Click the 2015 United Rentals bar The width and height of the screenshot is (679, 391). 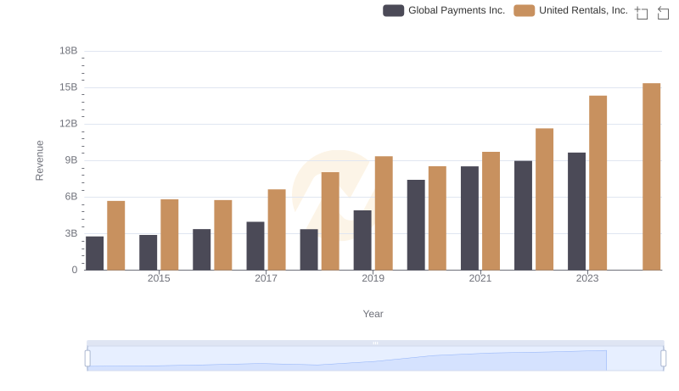(x=169, y=235)
